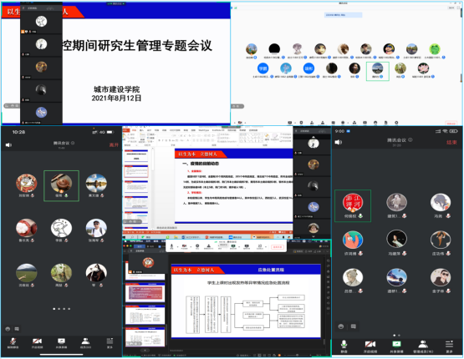Viewport: 464px width, 359px height.
Task: Open More menu in right phone meeting
Action: (x=449, y=346)
